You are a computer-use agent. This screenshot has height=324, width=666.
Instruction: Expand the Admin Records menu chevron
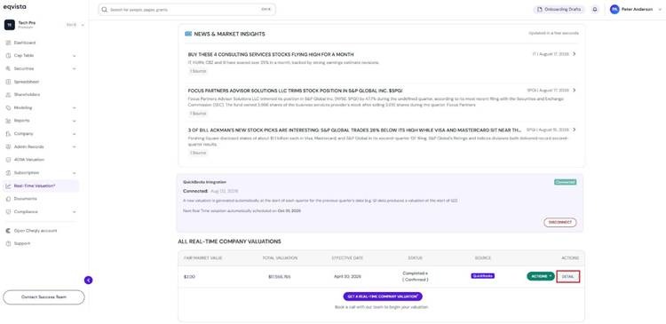coord(75,147)
